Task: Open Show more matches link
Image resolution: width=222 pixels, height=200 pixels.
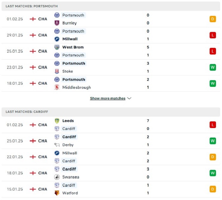Action: 108,98
